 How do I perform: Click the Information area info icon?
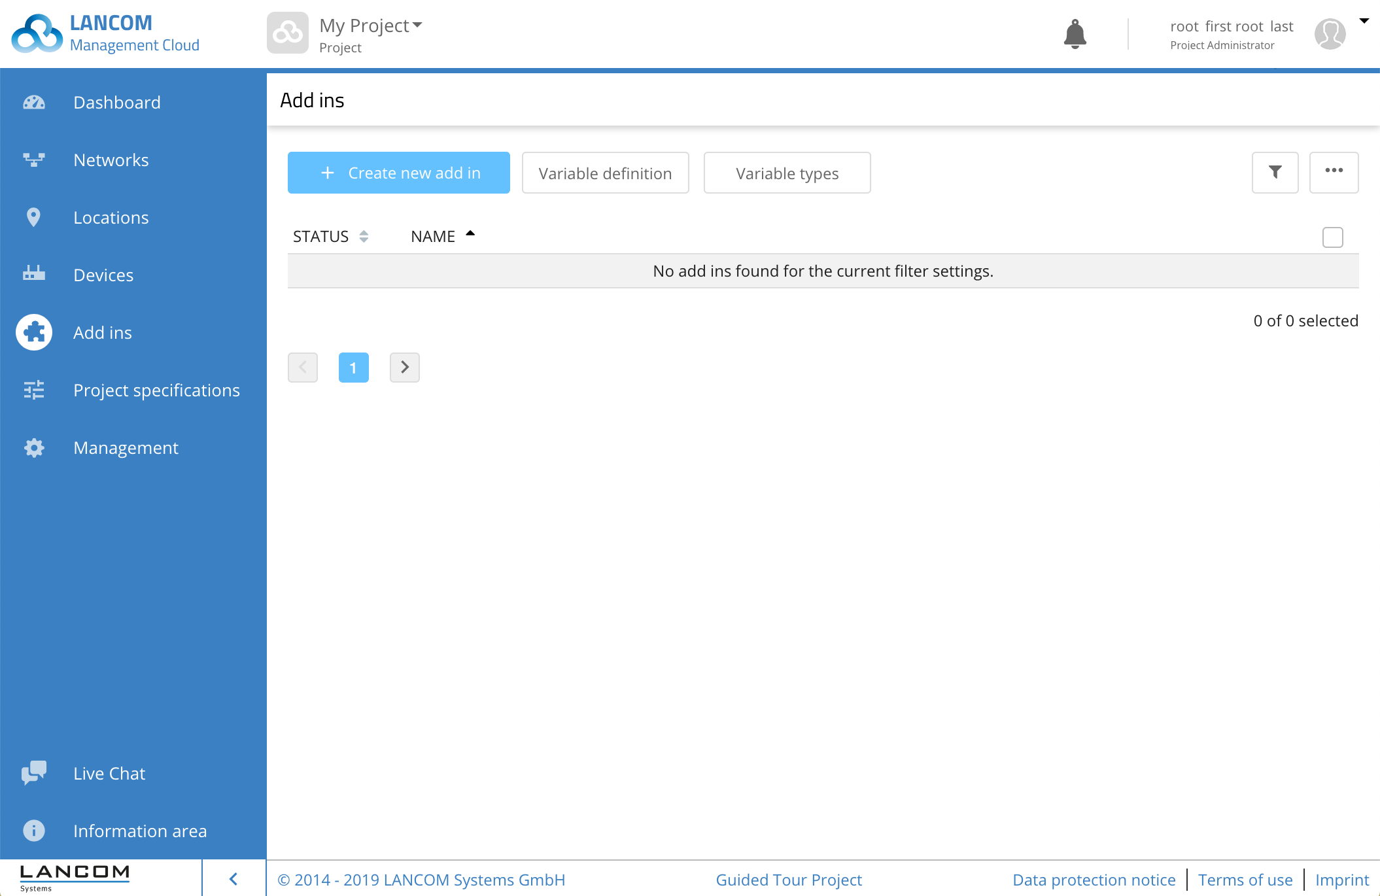(34, 831)
